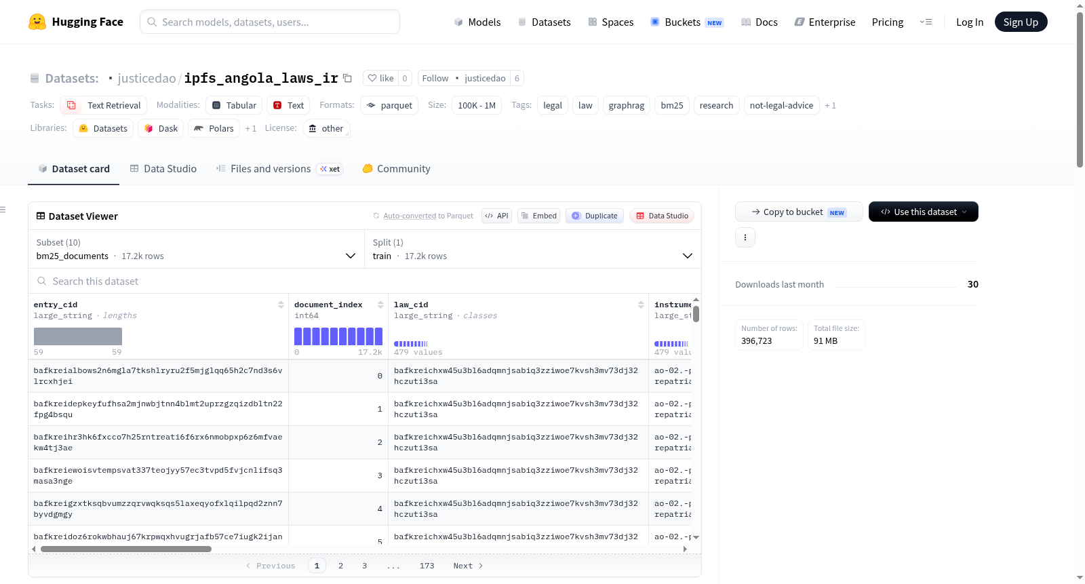Copy dataset name with copy icon

point(347,78)
